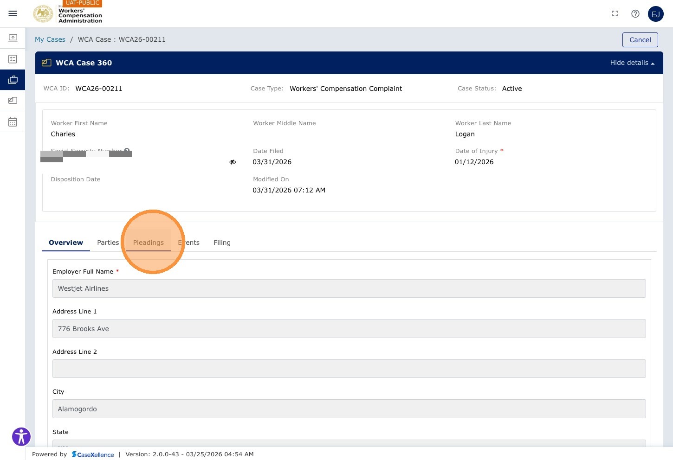
Task: Switch to the Filing tab
Action: 222,243
